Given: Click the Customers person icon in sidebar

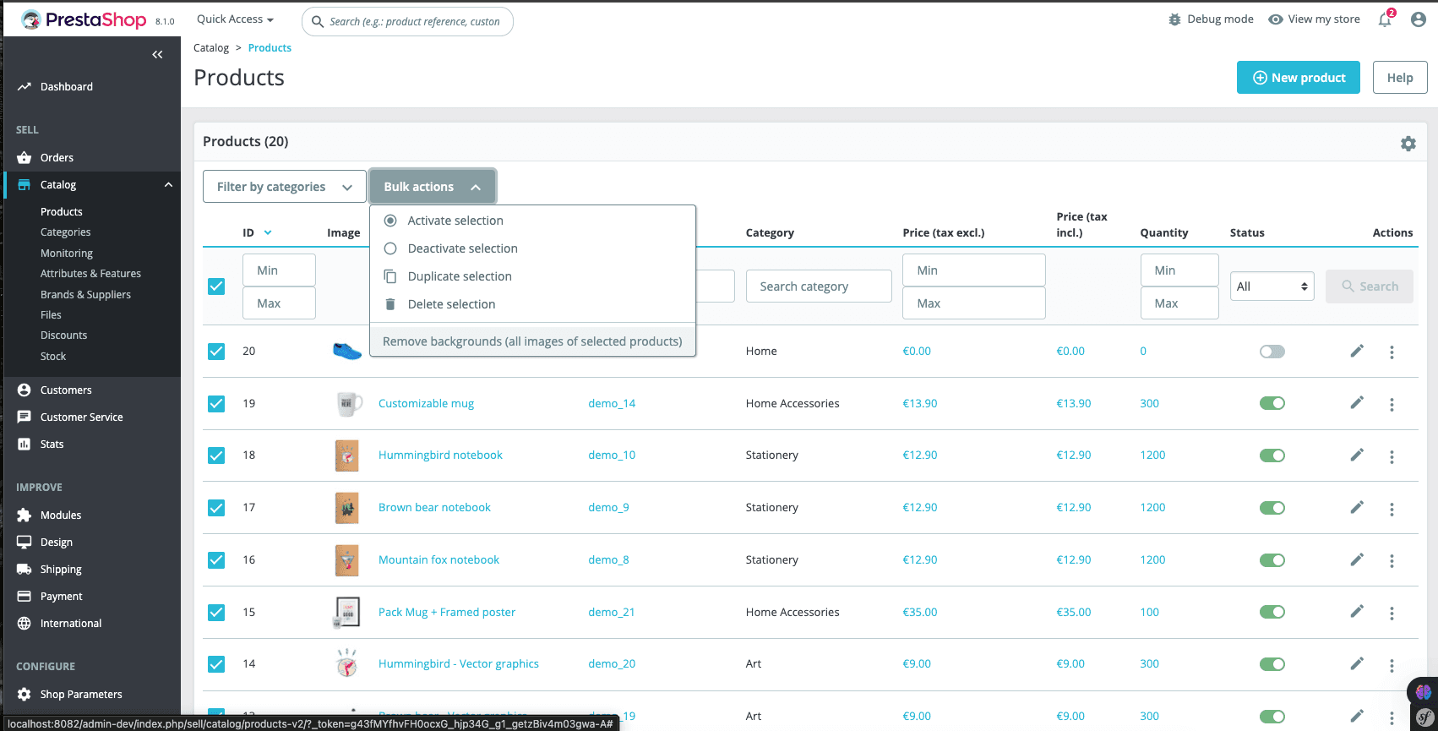Looking at the screenshot, I should 24,390.
